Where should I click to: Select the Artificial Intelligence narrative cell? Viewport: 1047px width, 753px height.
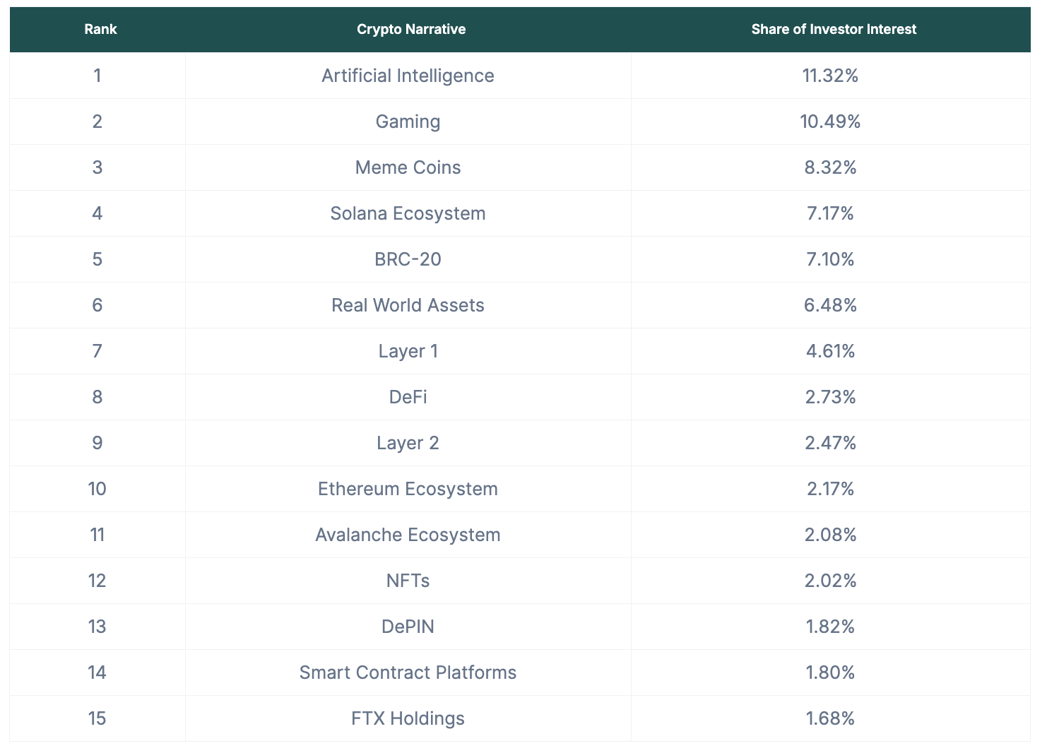[408, 76]
